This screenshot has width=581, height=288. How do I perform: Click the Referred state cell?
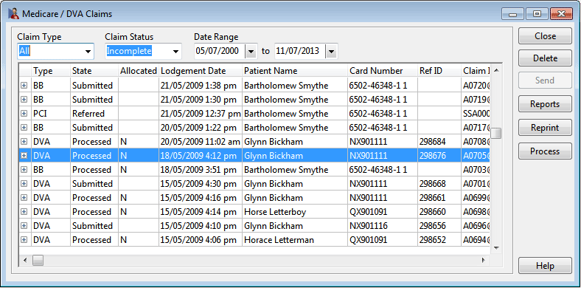94,114
